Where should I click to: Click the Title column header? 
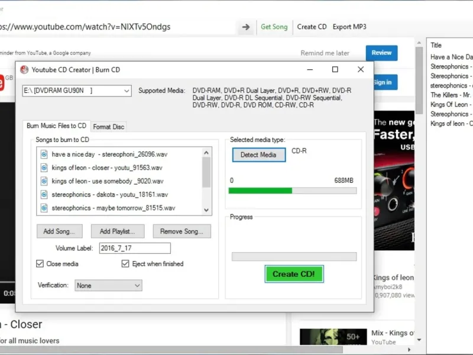pos(436,46)
